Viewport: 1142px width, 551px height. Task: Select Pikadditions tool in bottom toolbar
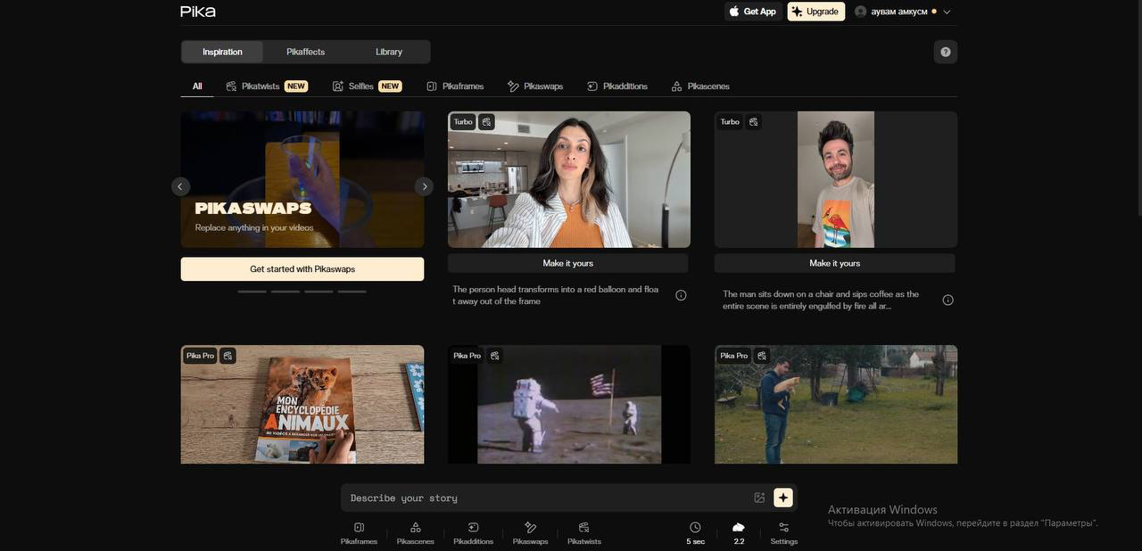[x=473, y=533]
